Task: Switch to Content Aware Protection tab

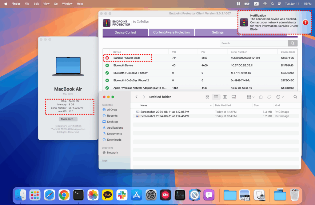Action: (171, 32)
